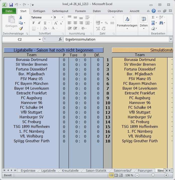Screen dimensions: 175x180
Task: Click the Redo arrow icon
Action: (24, 5)
